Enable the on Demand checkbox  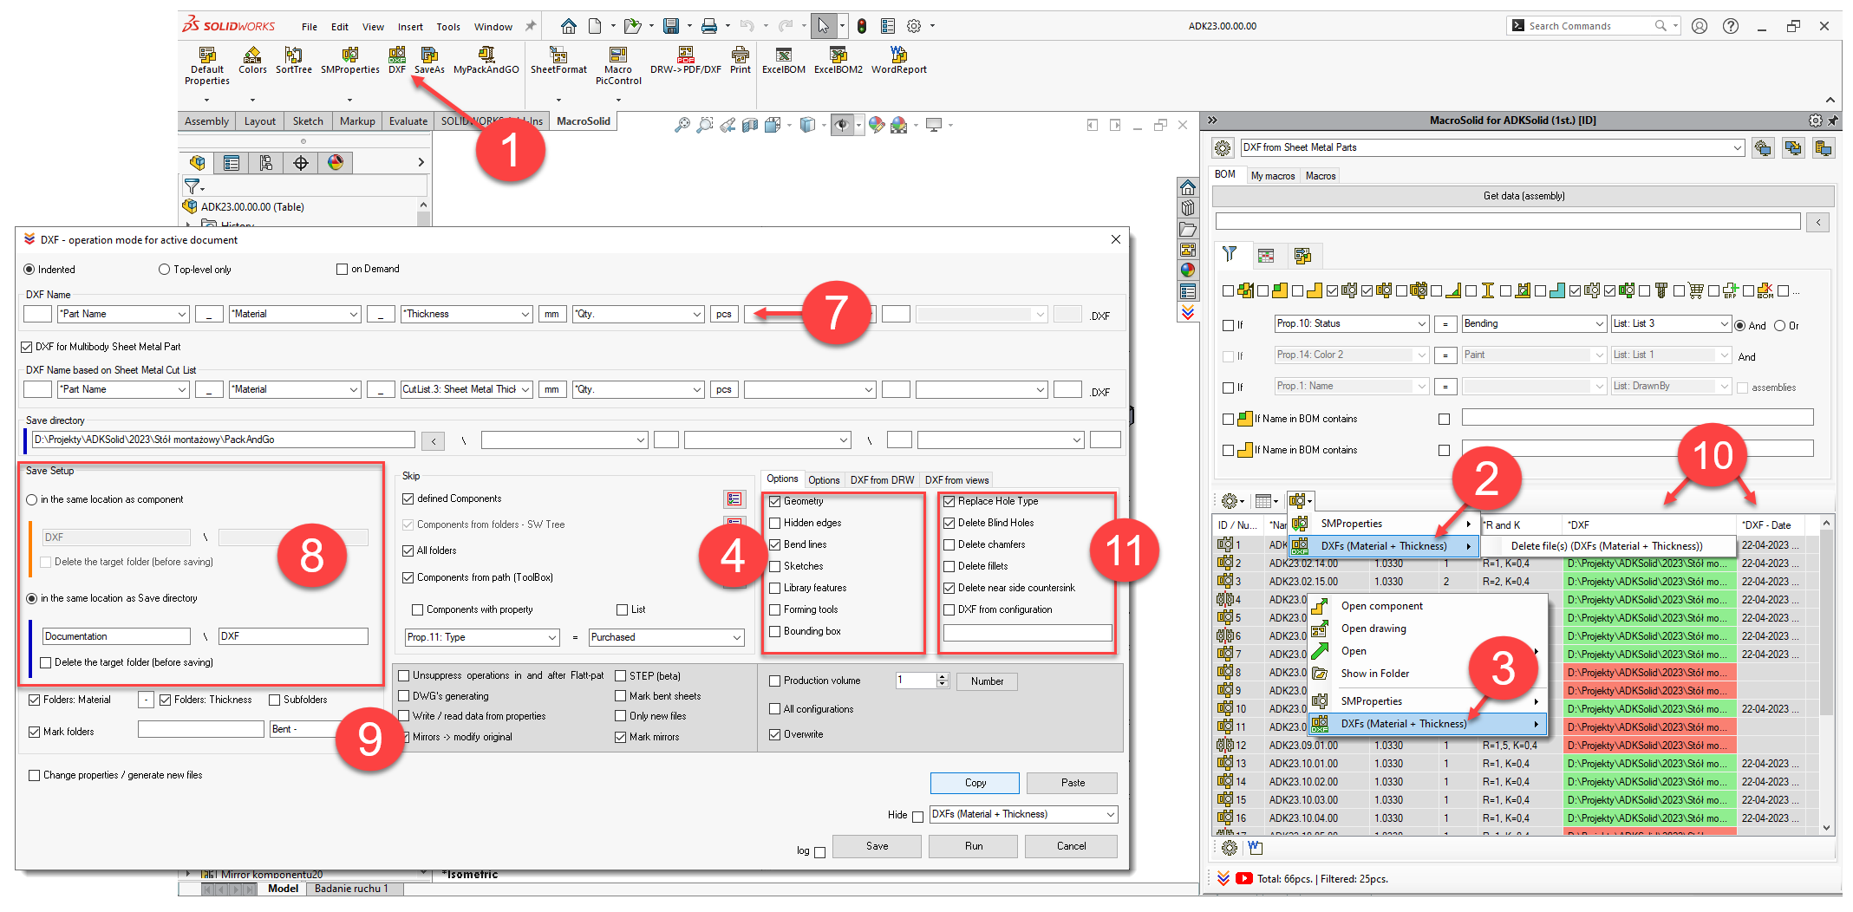(342, 269)
